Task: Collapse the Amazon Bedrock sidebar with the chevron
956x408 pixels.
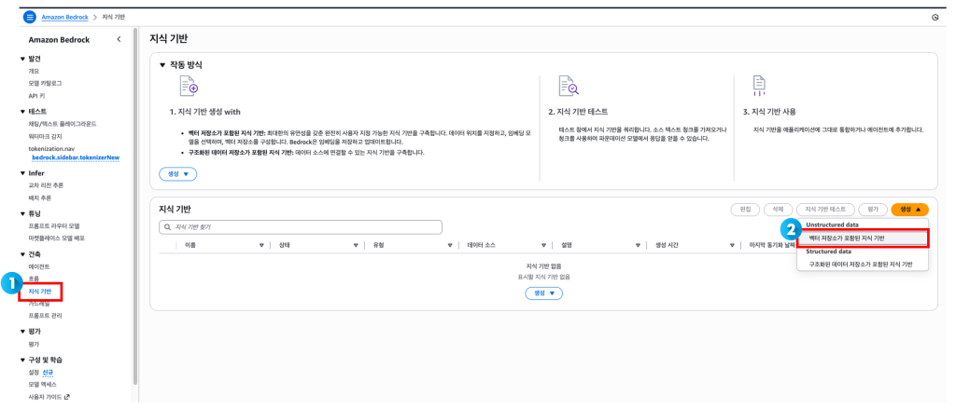Action: 119,39
